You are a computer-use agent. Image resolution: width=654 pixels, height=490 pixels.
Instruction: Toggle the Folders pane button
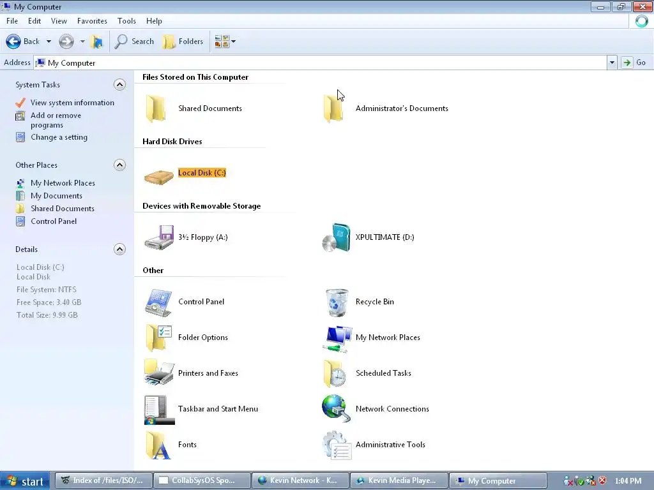coord(183,41)
